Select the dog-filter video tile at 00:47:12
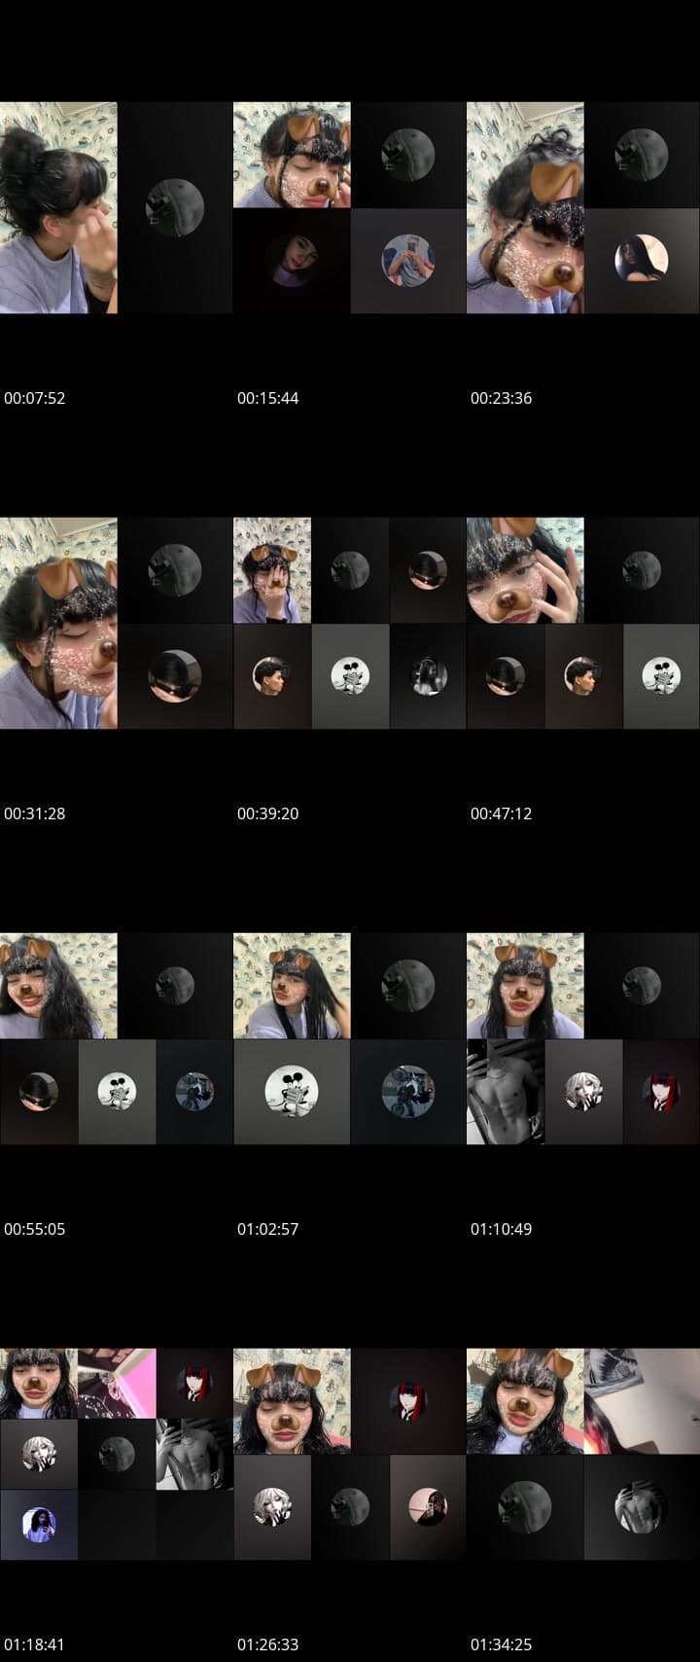 point(525,570)
